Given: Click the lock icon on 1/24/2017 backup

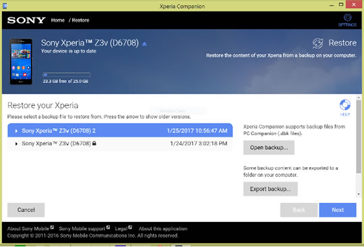Looking at the screenshot, I should point(94,143).
